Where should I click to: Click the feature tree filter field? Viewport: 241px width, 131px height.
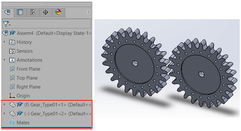coord(46,24)
